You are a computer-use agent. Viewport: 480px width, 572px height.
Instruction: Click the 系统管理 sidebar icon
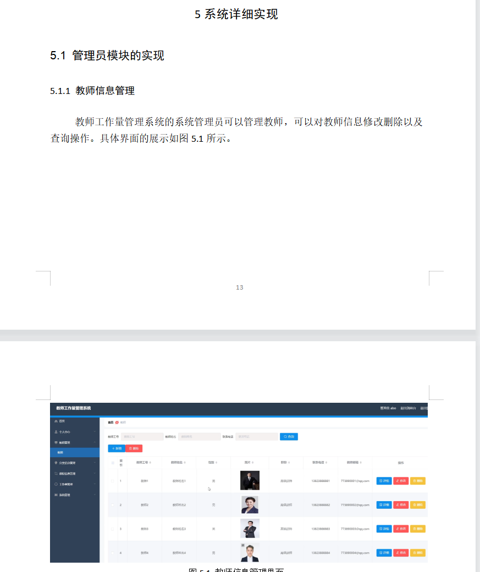pyautogui.click(x=56, y=495)
